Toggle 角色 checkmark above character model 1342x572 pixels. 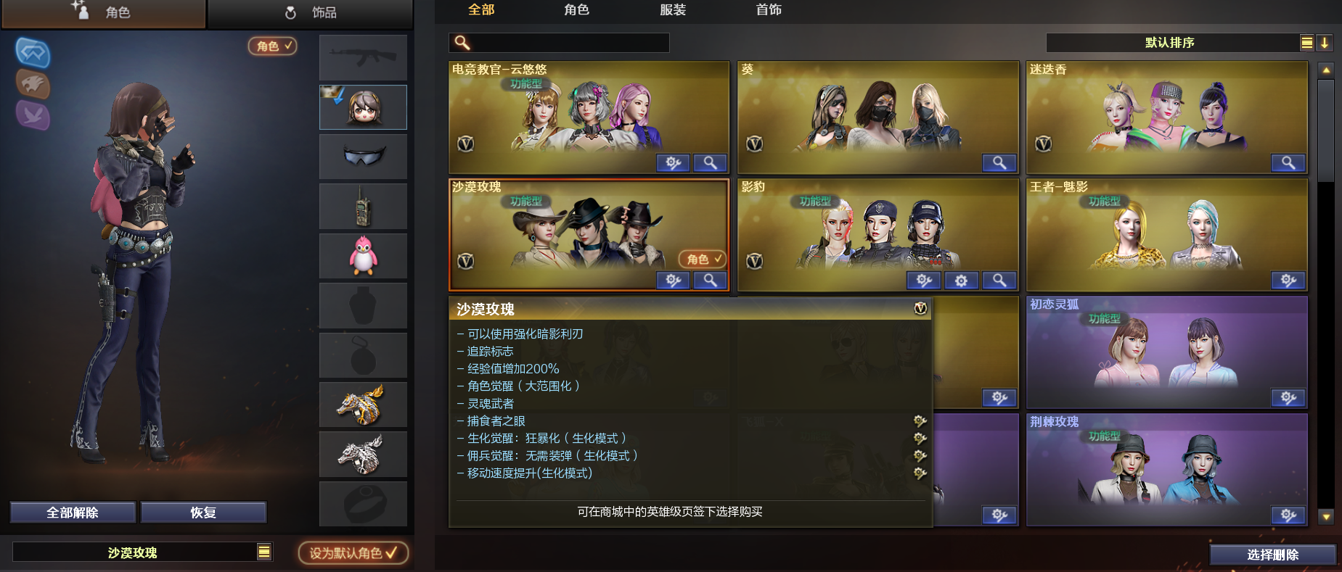coord(273,46)
